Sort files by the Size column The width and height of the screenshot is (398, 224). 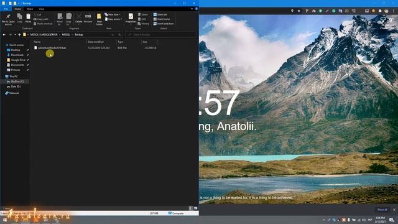[x=144, y=42]
